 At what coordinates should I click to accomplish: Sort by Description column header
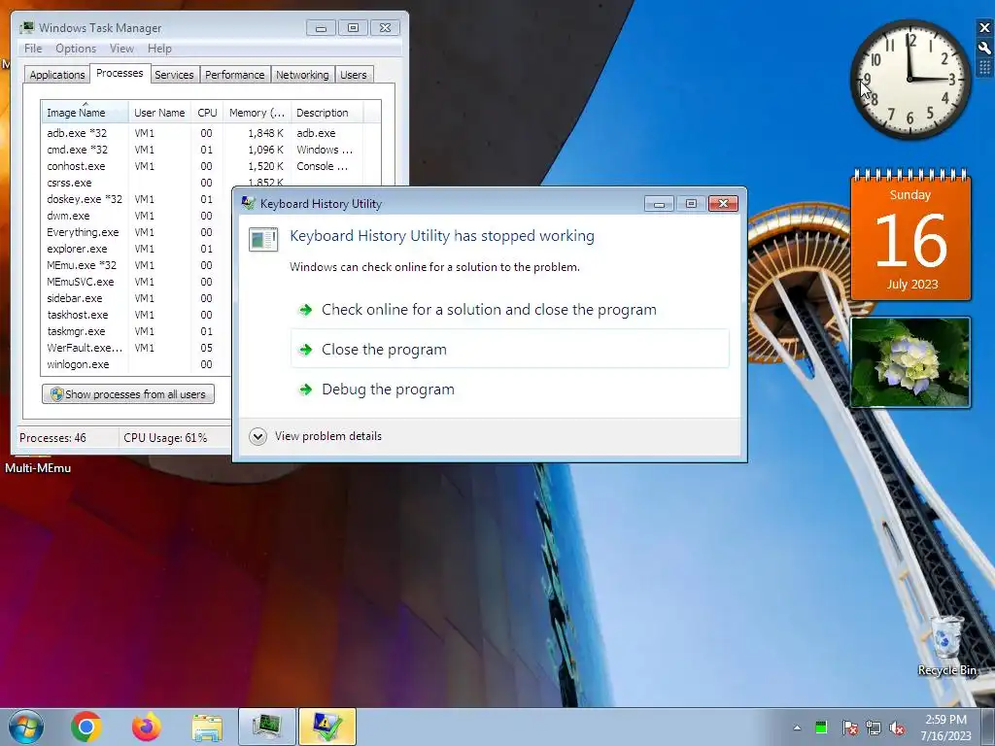[x=326, y=113]
